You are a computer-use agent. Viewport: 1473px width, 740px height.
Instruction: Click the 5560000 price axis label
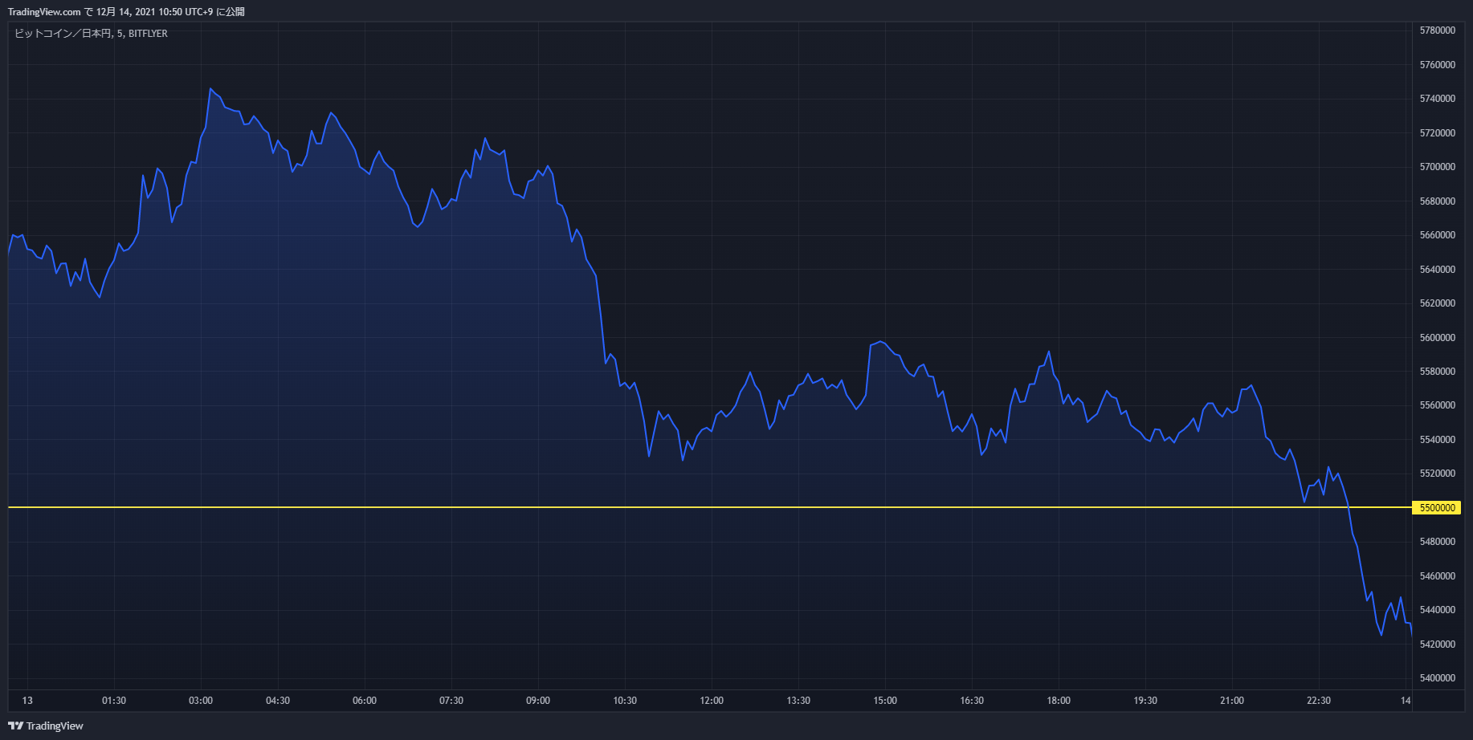(1438, 405)
